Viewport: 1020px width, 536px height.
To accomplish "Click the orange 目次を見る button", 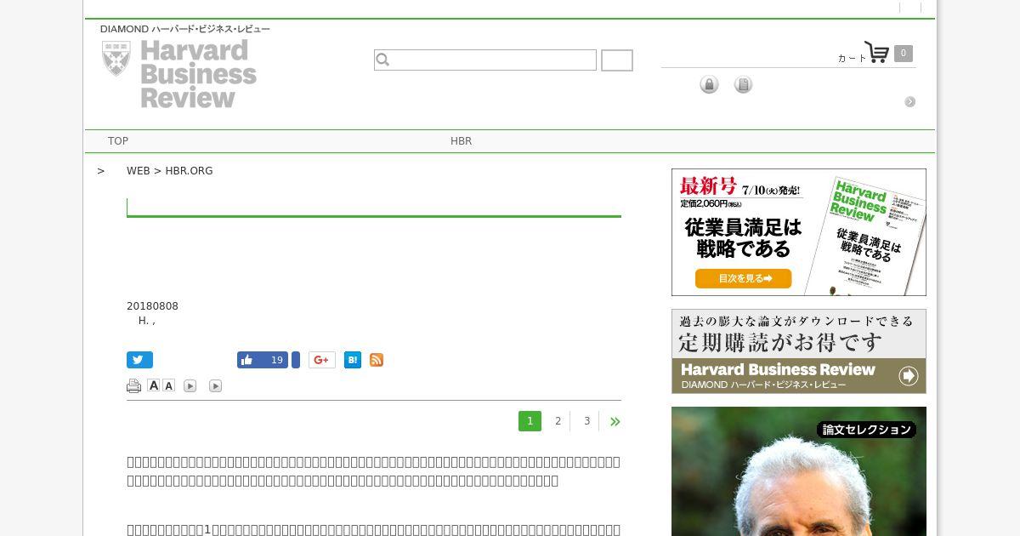I will point(744,278).
